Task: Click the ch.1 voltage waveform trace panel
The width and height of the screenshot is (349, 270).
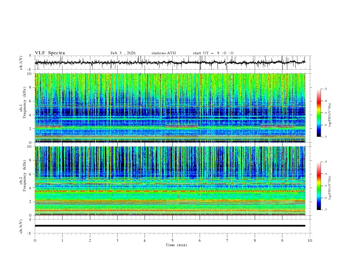Action: click(173, 63)
